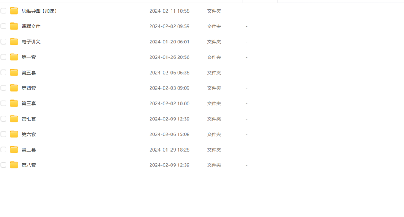Select the checkbox beside 第二套

[x=3, y=150]
